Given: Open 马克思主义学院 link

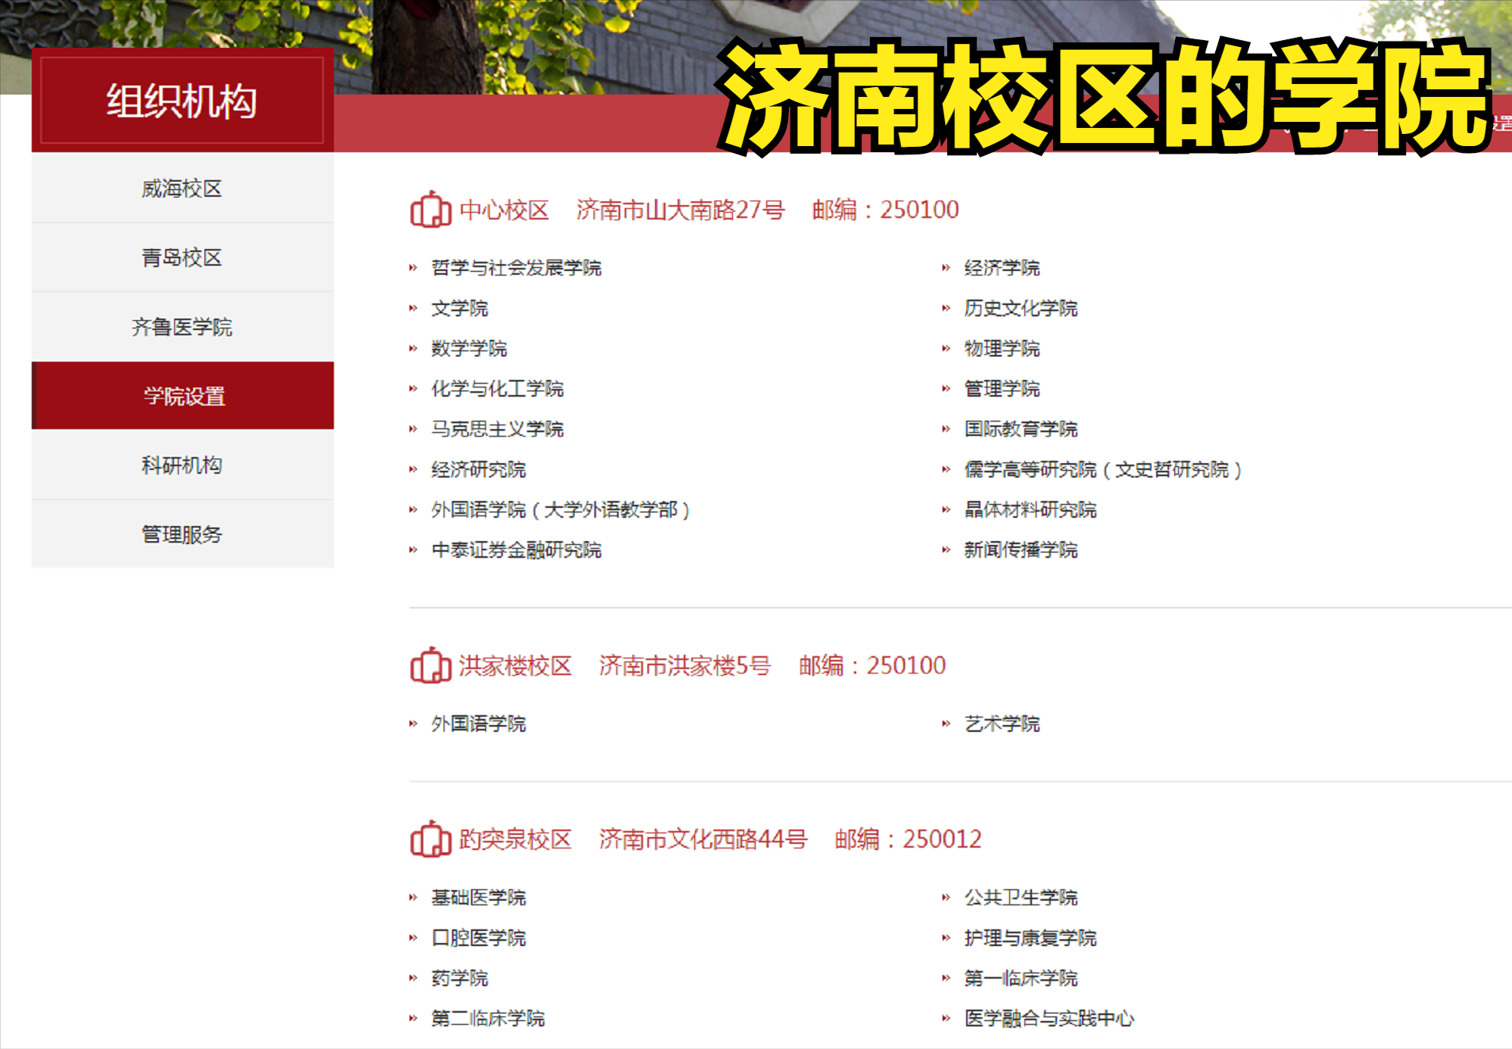Looking at the screenshot, I should click(497, 429).
